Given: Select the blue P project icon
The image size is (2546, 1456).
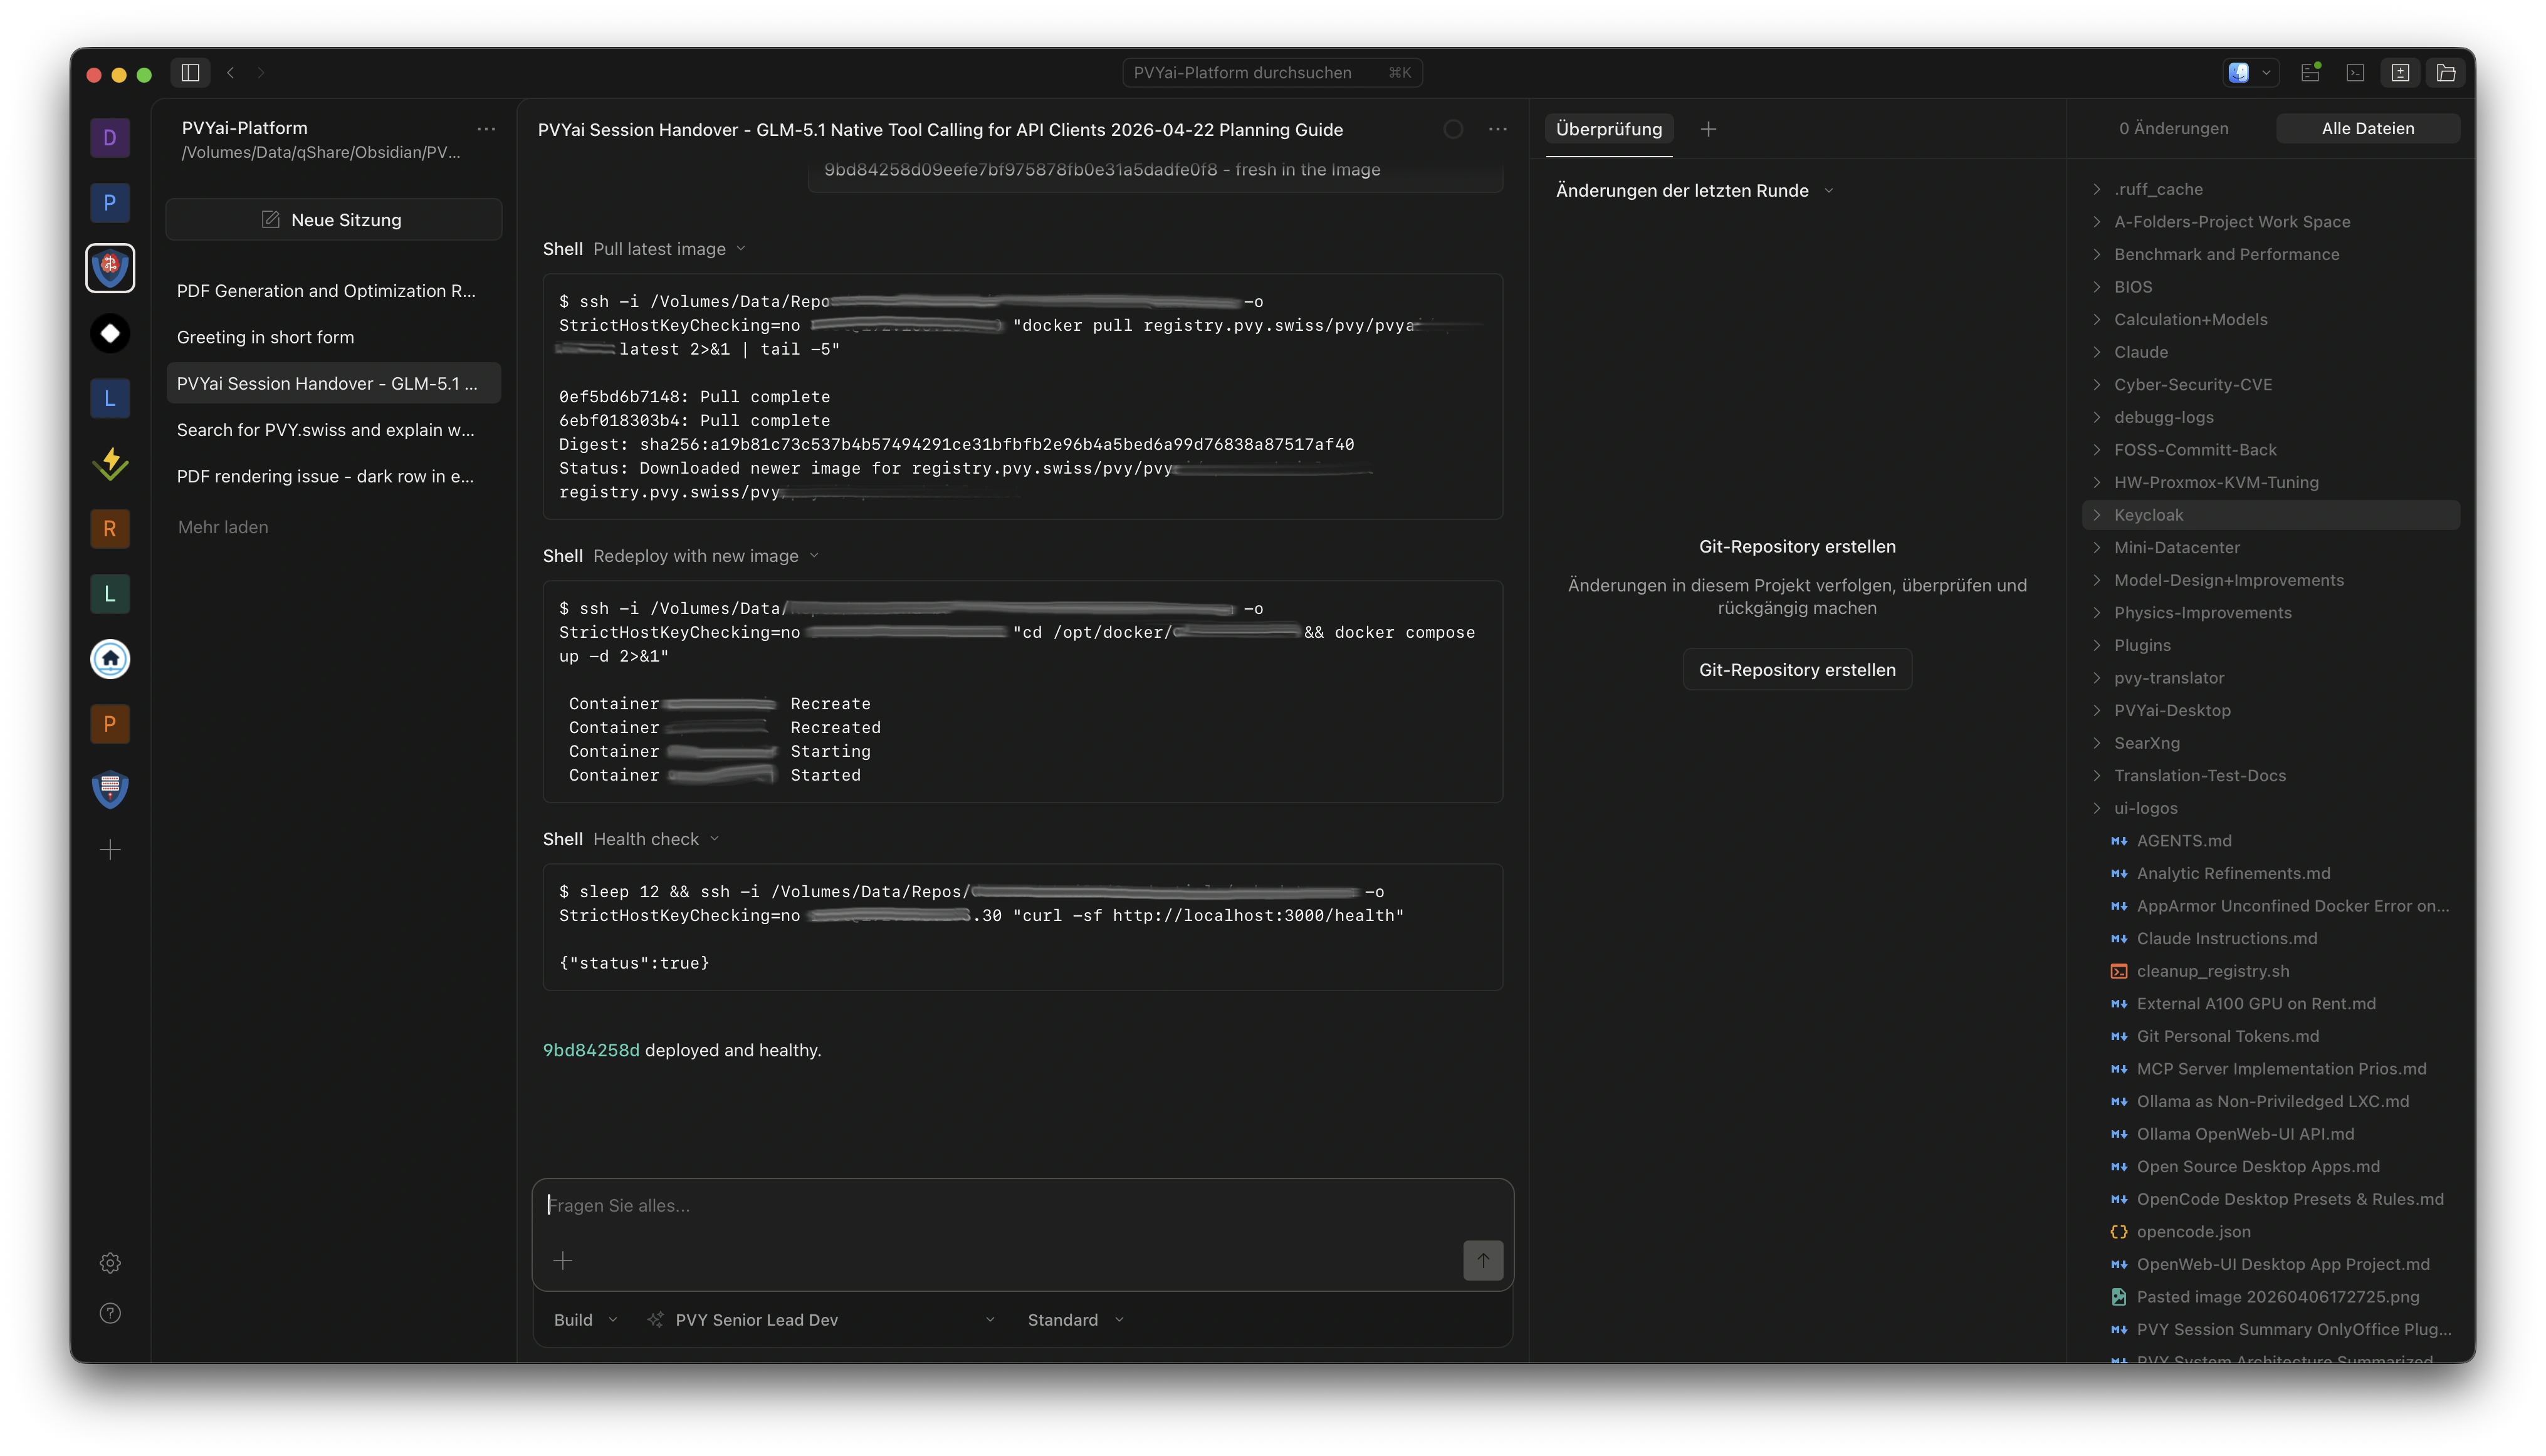Looking at the screenshot, I should [x=110, y=203].
